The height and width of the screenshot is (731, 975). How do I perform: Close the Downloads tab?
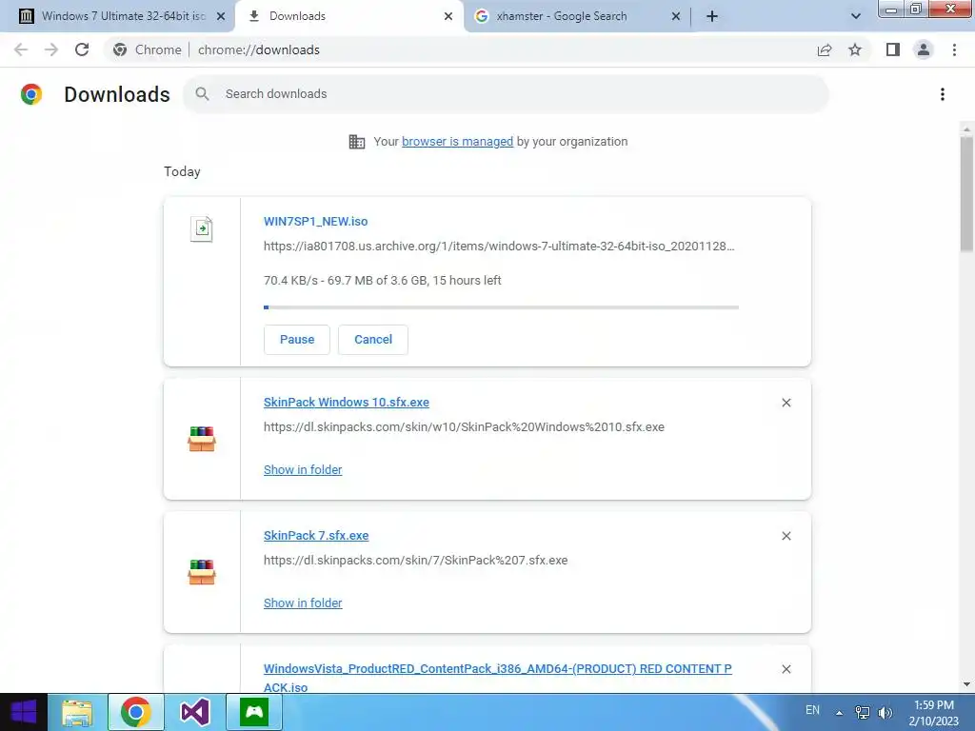tap(448, 16)
